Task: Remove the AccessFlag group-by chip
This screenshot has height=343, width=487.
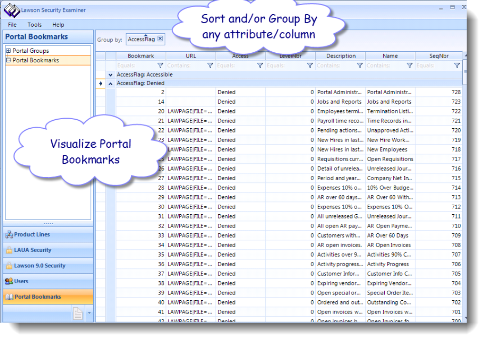Action: [x=160, y=39]
